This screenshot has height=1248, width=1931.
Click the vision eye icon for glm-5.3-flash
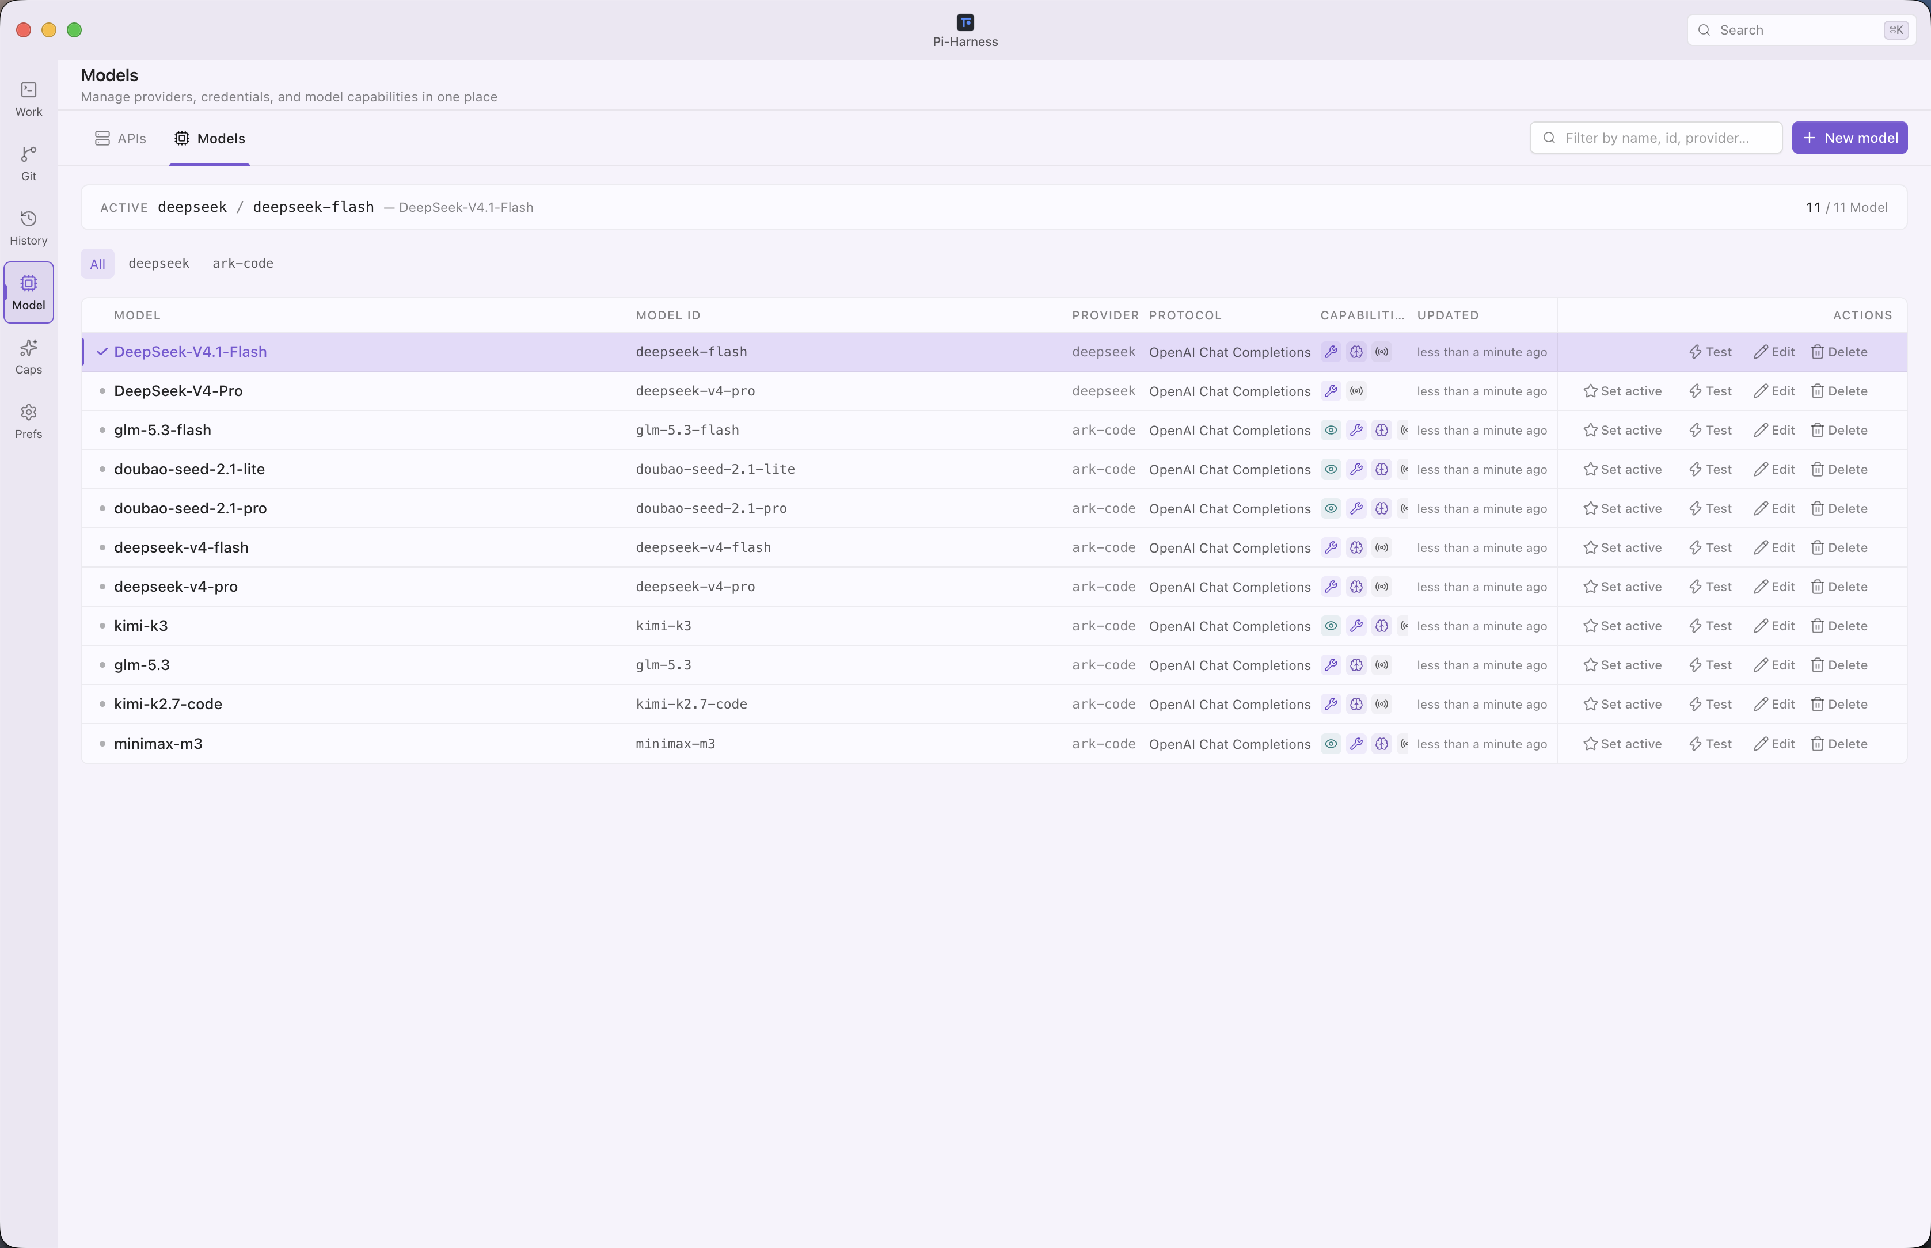click(x=1331, y=431)
